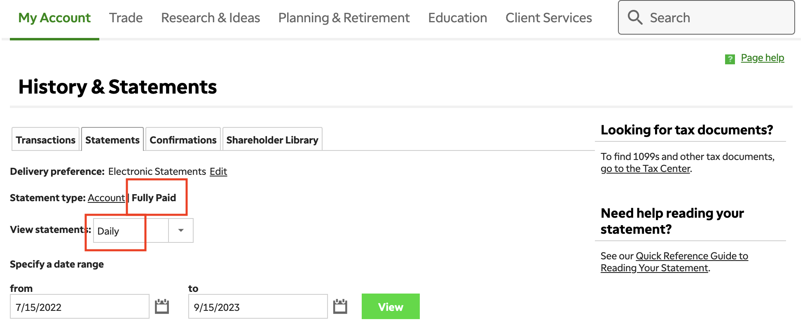This screenshot has width=805, height=329.
Task: Open the 'from' date calendar picker
Action: pos(162,306)
